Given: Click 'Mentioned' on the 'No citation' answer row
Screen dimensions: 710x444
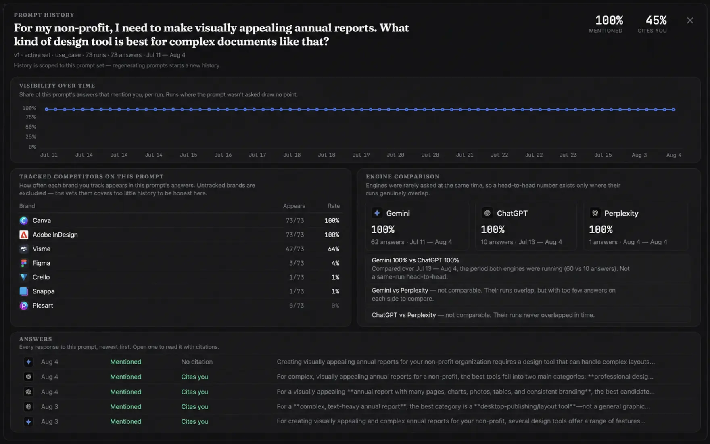Looking at the screenshot, I should (x=125, y=362).
